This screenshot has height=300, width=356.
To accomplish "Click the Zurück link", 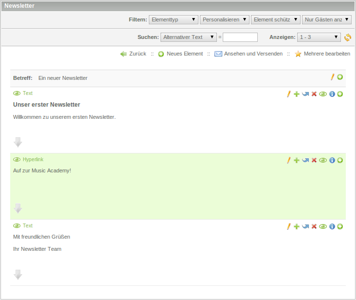I will tap(137, 54).
